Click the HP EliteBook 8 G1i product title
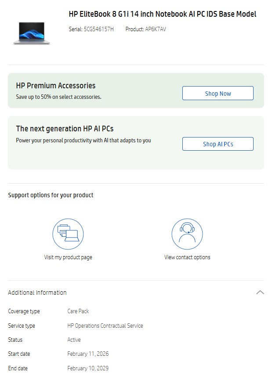The height and width of the screenshot is (376, 272). point(162,14)
